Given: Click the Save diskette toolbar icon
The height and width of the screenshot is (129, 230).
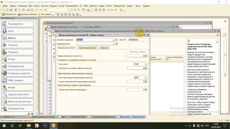Looking at the screenshot, I should [11, 10].
